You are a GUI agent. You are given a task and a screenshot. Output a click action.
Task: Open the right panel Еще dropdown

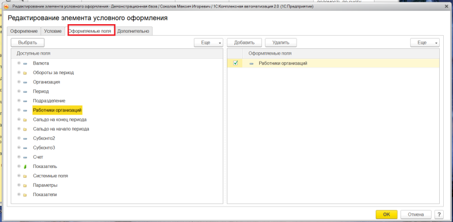[425, 43]
